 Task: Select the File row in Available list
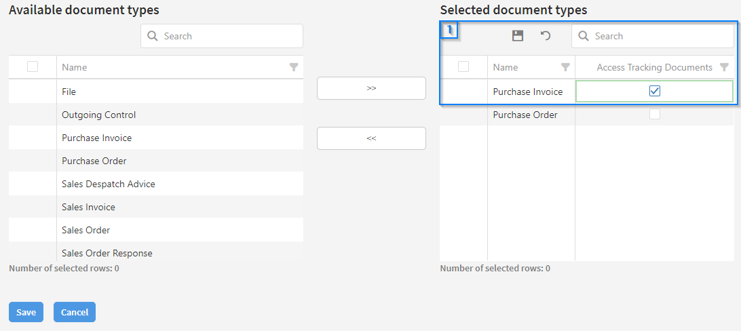pyautogui.click(x=69, y=92)
